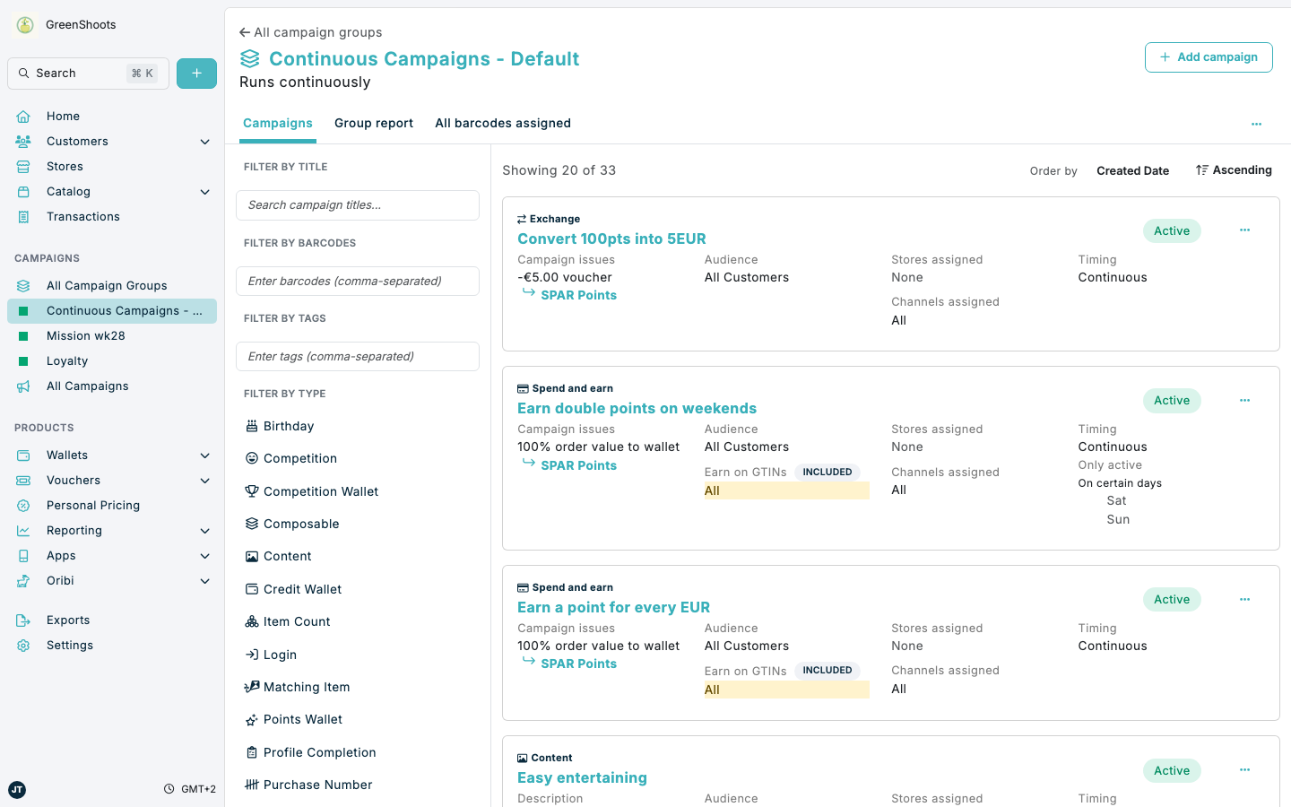Open the JT user avatar in bottom corner

click(x=16, y=789)
